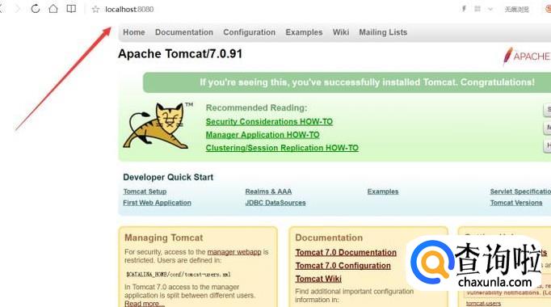Viewport: 551px width, 307px height.
Task: Click the localhost:8080 address field
Action: pyautogui.click(x=129, y=10)
